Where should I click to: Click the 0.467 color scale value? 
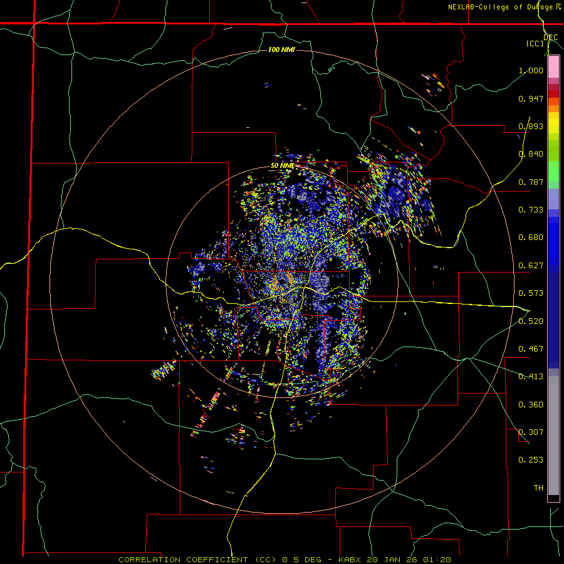(531, 349)
